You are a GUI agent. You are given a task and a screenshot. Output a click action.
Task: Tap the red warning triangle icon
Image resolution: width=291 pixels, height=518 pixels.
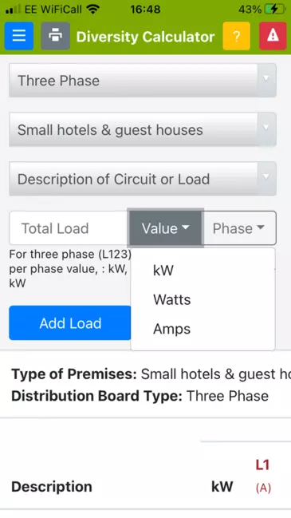(x=273, y=36)
